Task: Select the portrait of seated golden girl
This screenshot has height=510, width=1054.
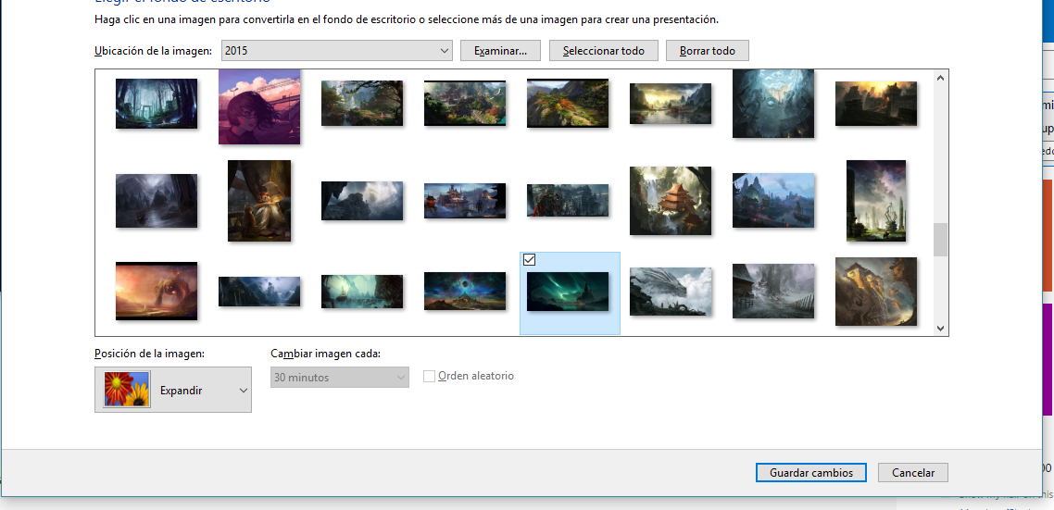Action: pos(259,200)
